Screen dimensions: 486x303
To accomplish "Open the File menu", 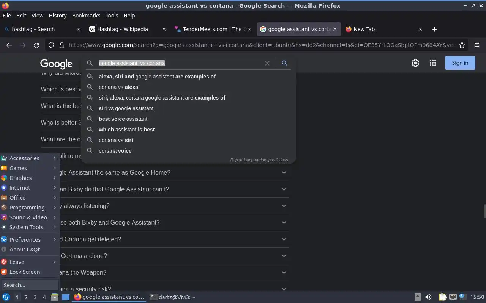I will click(x=6, y=16).
